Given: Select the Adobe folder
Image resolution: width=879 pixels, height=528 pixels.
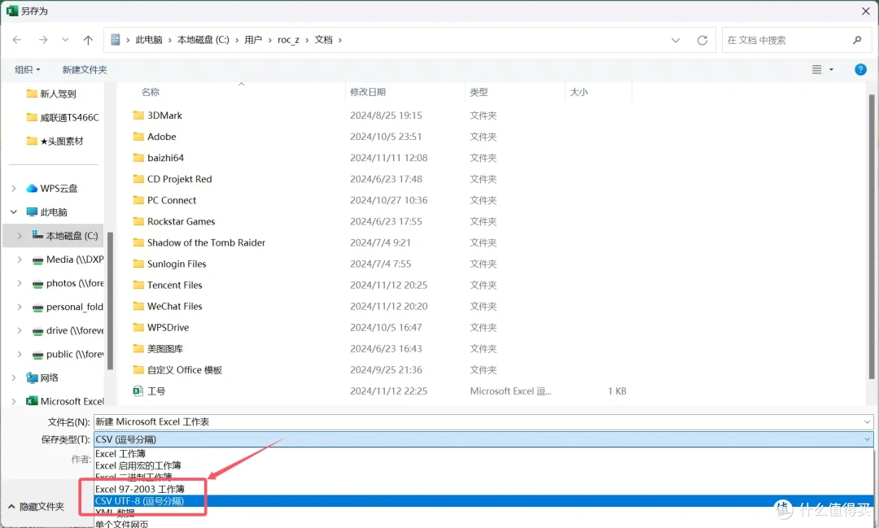Looking at the screenshot, I should click(x=154, y=136).
